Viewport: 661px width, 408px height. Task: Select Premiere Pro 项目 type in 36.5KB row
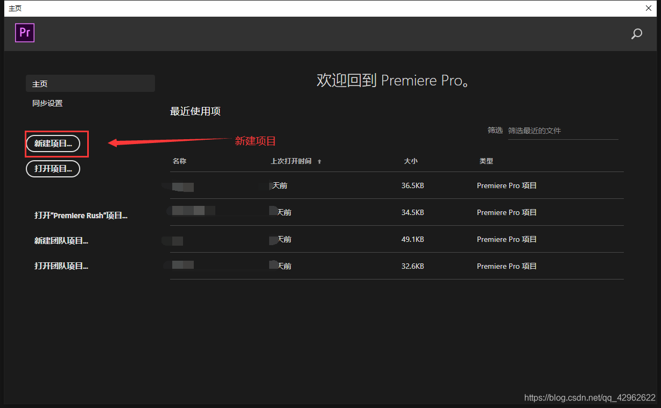pos(507,185)
